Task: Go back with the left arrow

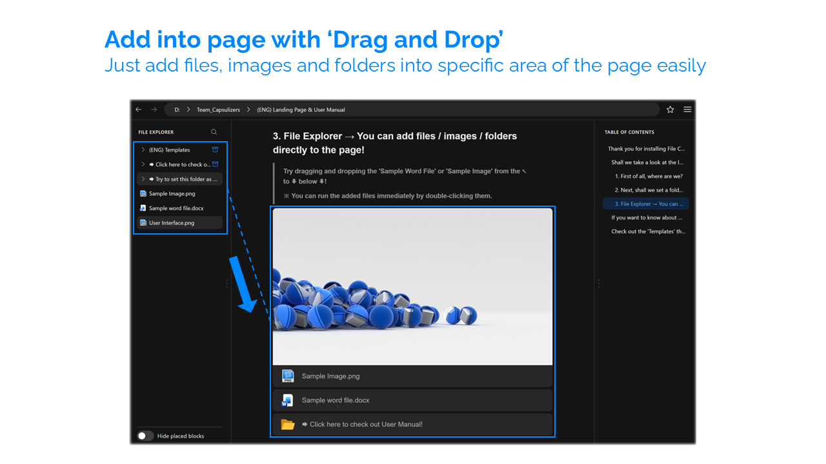Action: [x=139, y=110]
